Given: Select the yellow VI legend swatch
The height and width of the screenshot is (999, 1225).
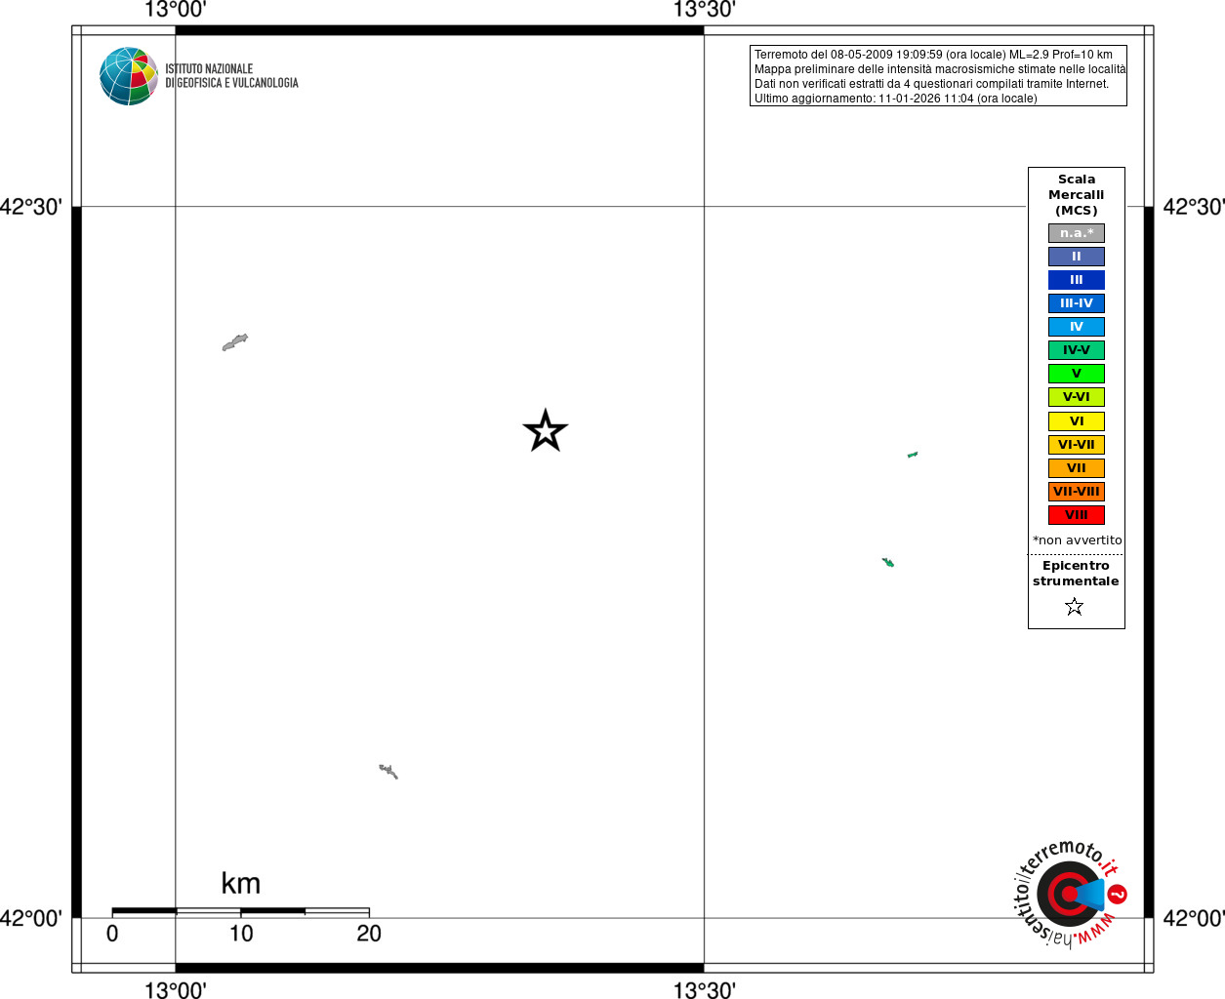Looking at the screenshot, I should coord(1077,421).
